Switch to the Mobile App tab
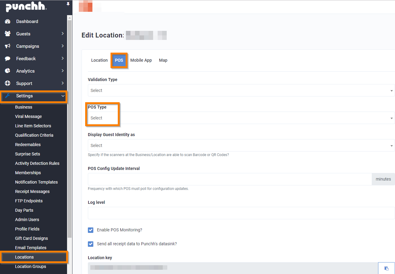Screen dimensions: 395x274 (x=141, y=60)
